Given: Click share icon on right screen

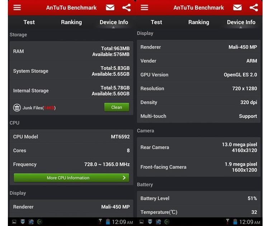Looking at the screenshot, I should coord(254,8).
